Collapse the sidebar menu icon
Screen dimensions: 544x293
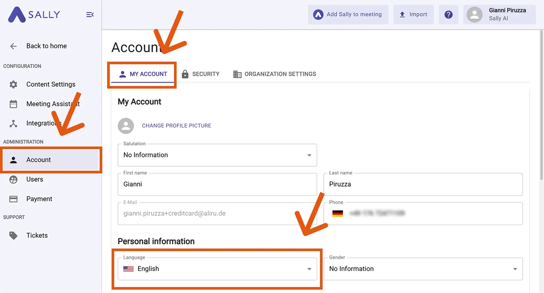(90, 15)
